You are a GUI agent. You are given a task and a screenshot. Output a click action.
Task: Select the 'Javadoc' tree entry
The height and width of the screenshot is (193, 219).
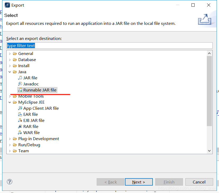(x=31, y=84)
